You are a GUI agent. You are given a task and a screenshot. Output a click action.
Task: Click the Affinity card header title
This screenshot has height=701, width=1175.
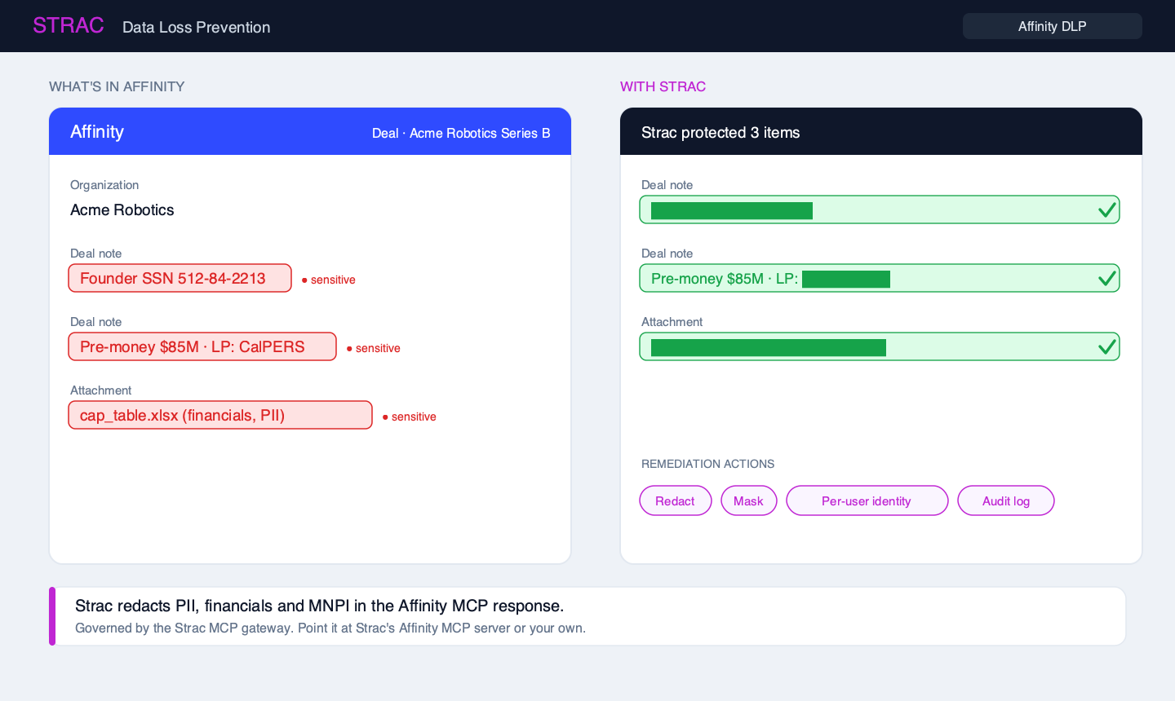97,131
